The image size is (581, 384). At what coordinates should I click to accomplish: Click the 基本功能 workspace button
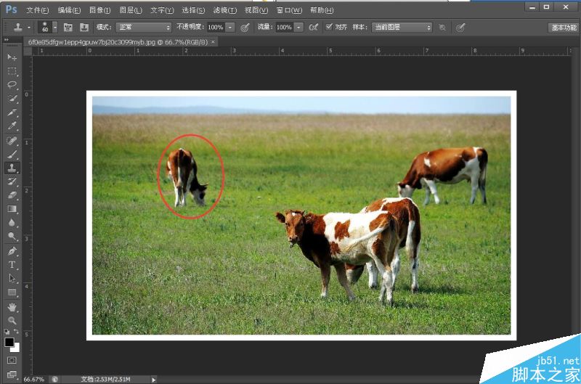click(564, 28)
